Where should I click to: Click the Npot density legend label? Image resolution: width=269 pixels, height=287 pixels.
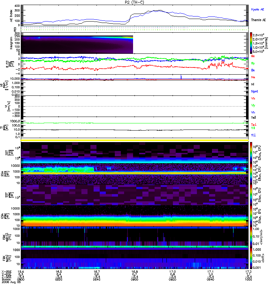[x=254, y=91]
